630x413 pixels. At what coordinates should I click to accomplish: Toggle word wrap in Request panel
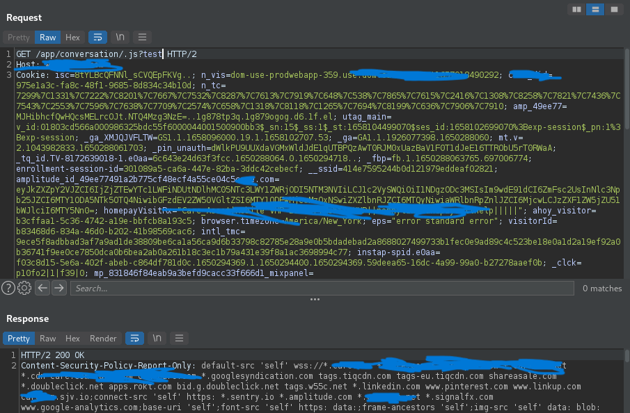click(x=97, y=37)
